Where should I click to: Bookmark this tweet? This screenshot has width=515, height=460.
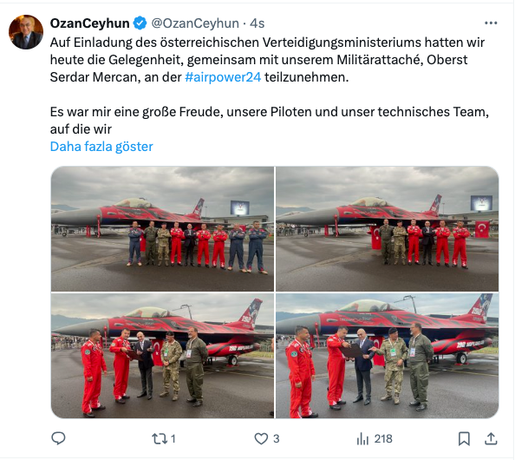464,438
